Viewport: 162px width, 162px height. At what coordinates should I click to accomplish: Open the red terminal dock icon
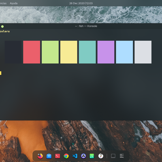click(58, 156)
